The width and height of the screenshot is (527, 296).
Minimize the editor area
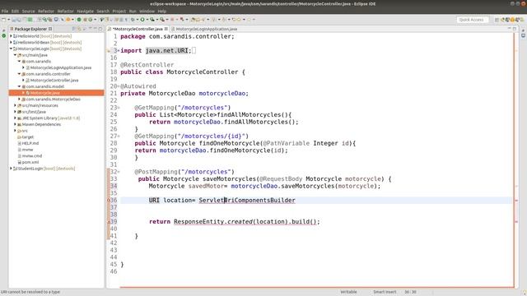point(510,29)
